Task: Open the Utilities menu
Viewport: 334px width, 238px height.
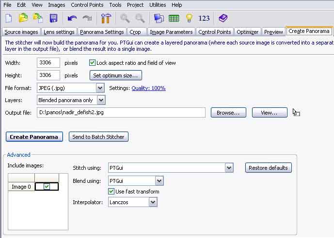Action: click(158, 5)
